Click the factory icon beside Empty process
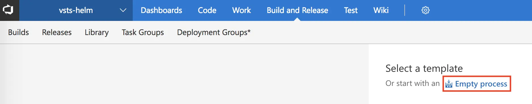Image resolution: width=532 pixels, height=104 pixels. click(x=449, y=84)
